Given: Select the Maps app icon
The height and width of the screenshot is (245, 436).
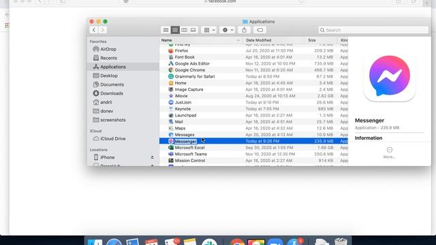Looking at the screenshot, I should coord(171,129).
